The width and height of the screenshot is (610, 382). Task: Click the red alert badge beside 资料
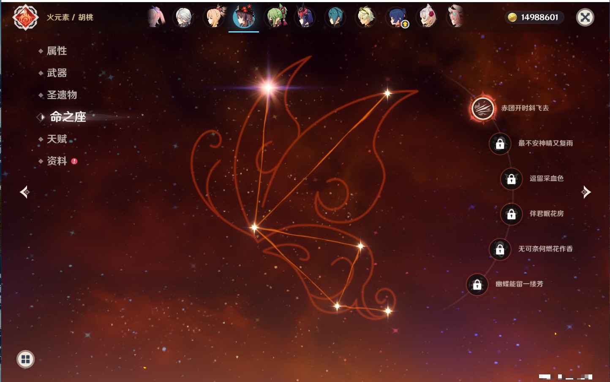coord(74,161)
